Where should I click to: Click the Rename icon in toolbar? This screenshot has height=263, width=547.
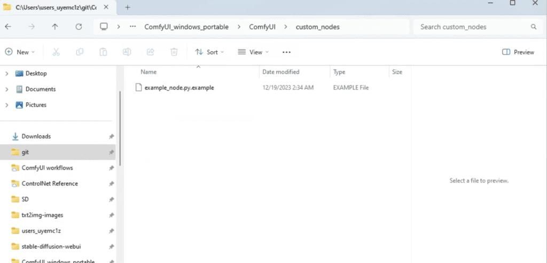tap(127, 52)
